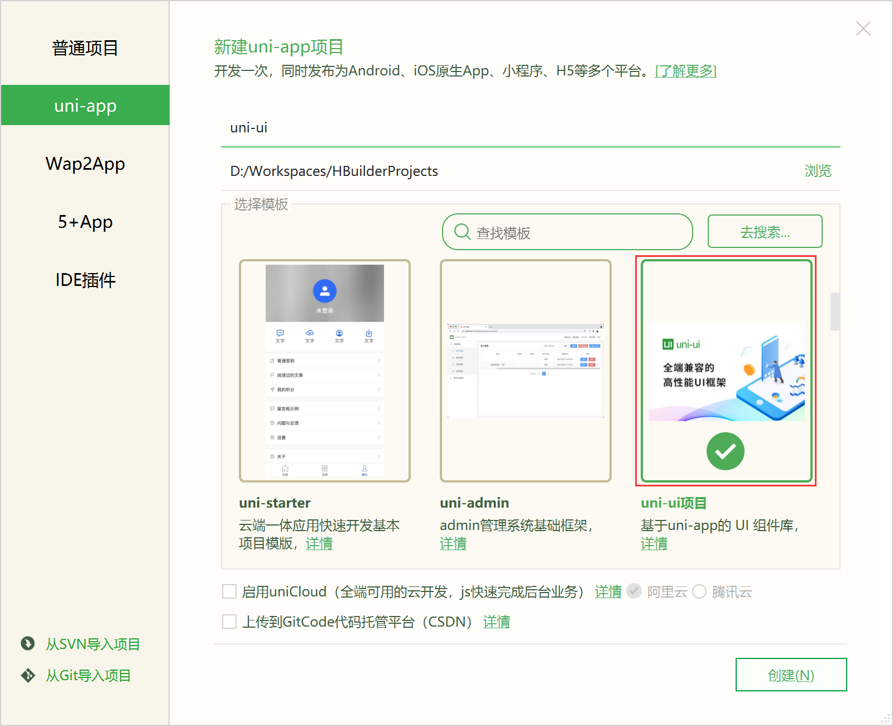
Task: Switch to the Wap2App tab
Action: point(85,164)
